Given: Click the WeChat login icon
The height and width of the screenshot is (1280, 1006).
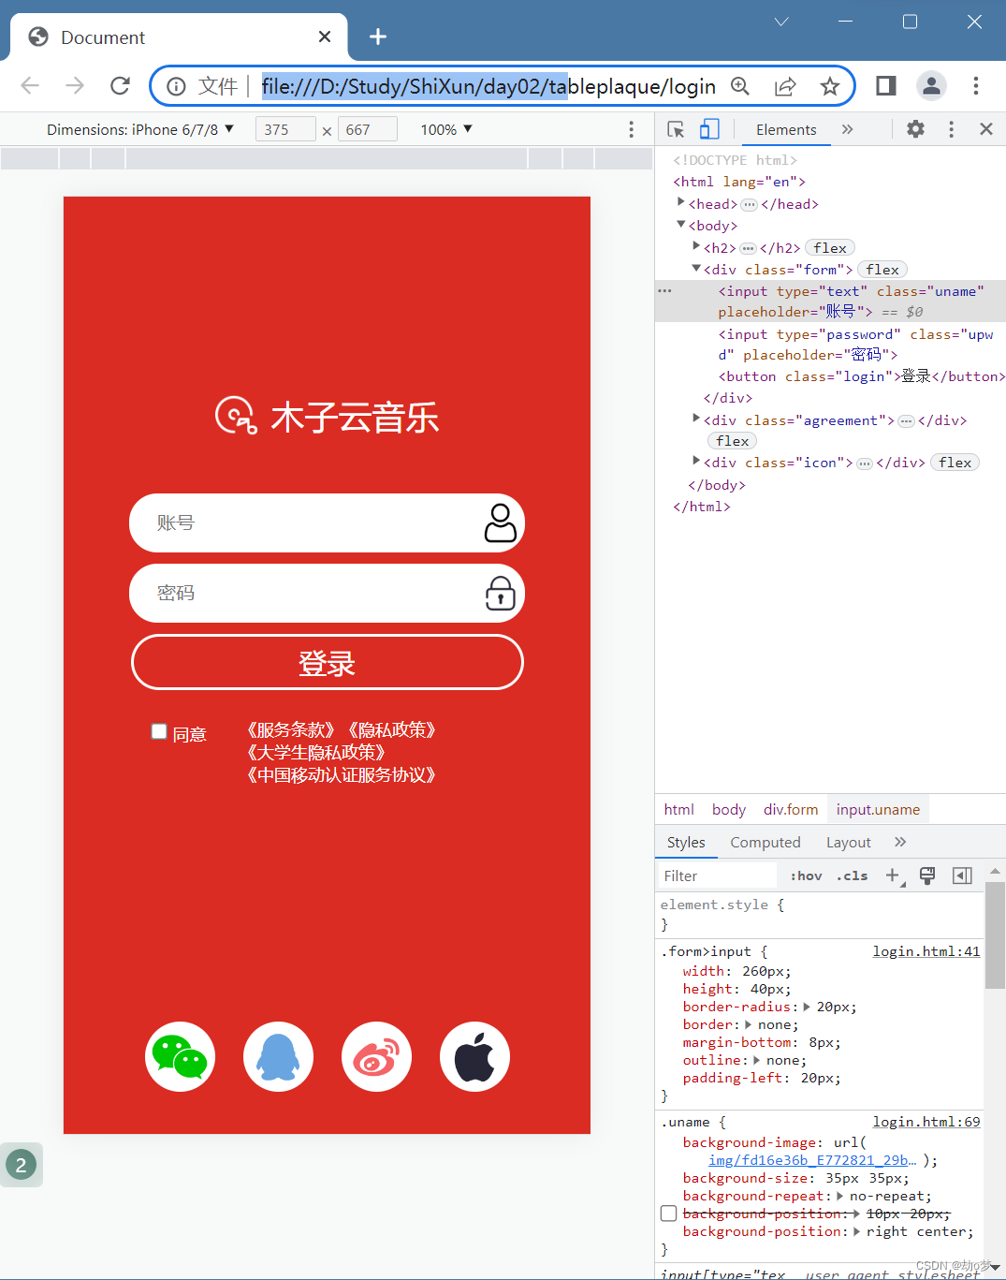Looking at the screenshot, I should [x=180, y=1056].
